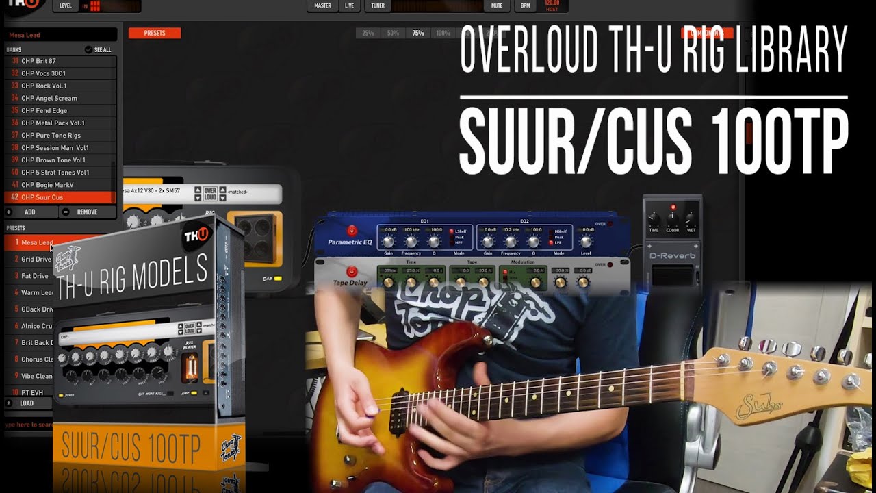Select preset 3 Fat Drive
Screen dimensions: 876x493
coord(30,276)
